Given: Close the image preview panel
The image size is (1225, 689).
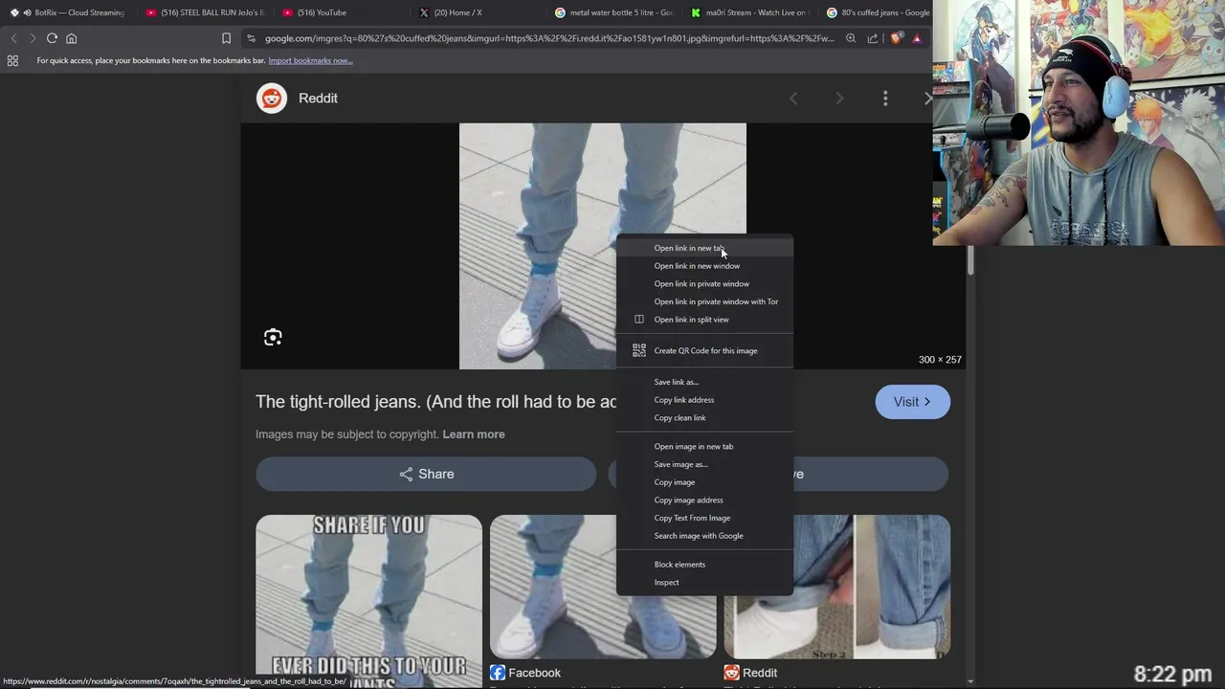Looking at the screenshot, I should coord(927,98).
